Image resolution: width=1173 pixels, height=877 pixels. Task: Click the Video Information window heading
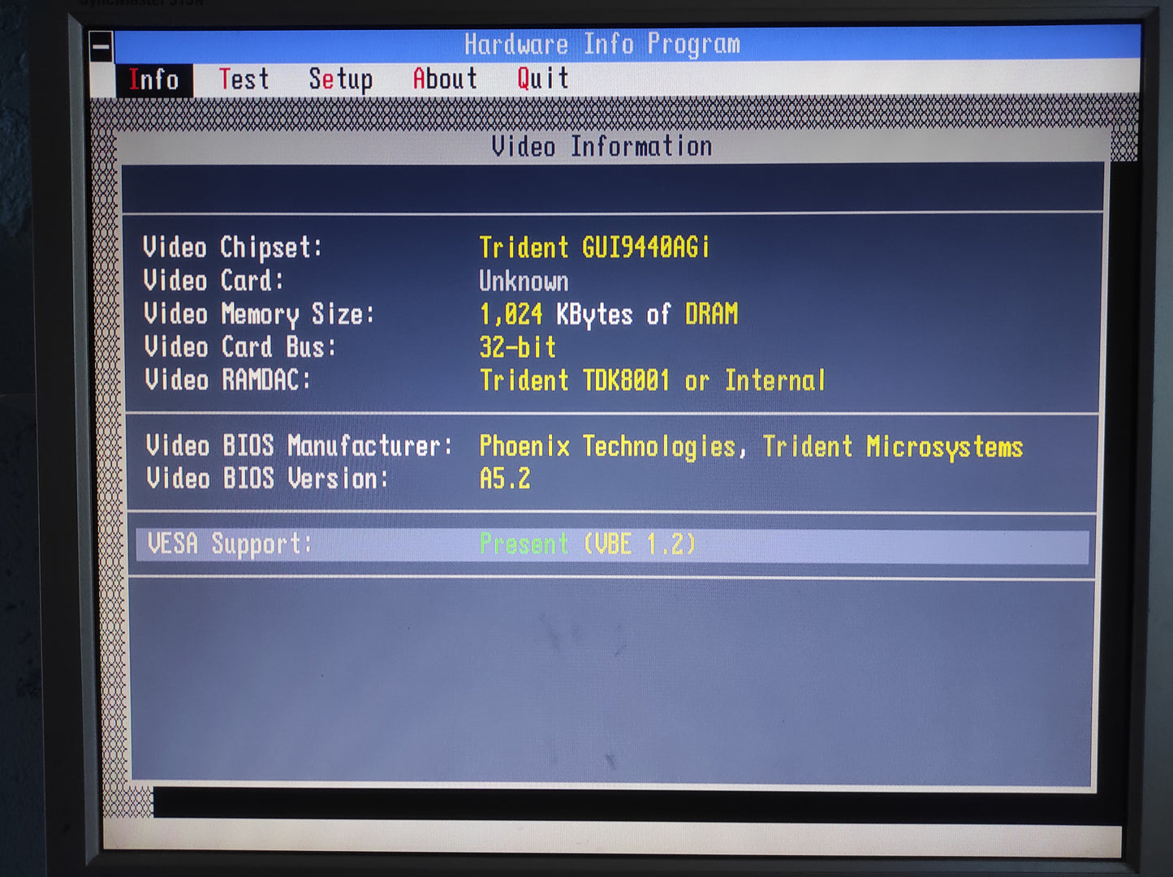pos(602,147)
